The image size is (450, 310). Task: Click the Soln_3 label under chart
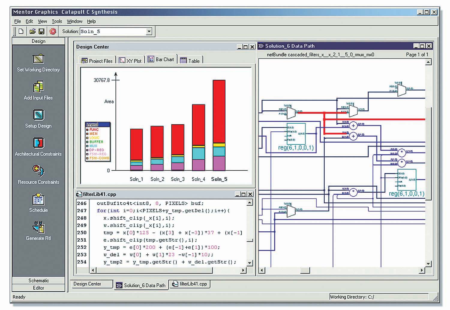coord(178,179)
